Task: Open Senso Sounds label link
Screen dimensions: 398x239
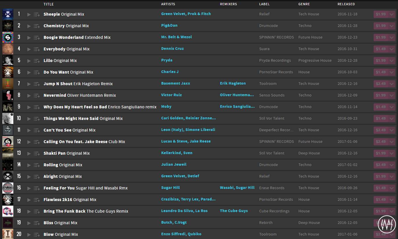Action: coord(272,95)
